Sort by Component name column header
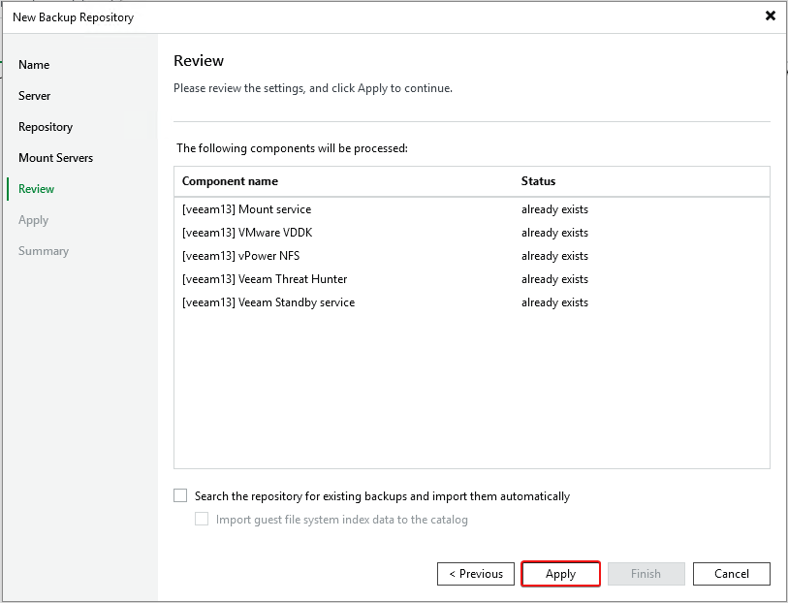The height and width of the screenshot is (603, 788). point(230,181)
